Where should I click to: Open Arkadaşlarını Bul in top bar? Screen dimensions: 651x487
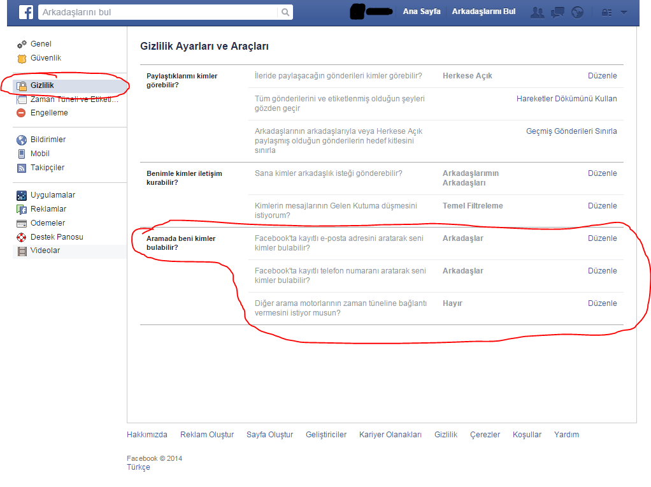tap(483, 11)
